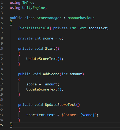Select the ScoreManager class name
Screen dimensions: 120x130
(x=49, y=18)
